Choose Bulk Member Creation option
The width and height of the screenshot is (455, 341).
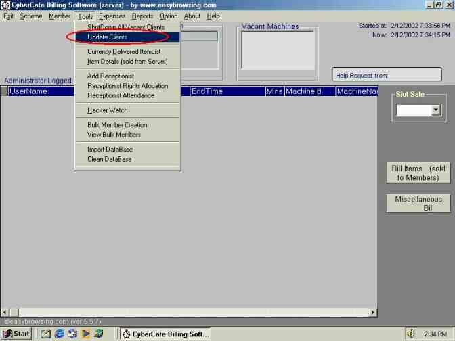point(116,125)
